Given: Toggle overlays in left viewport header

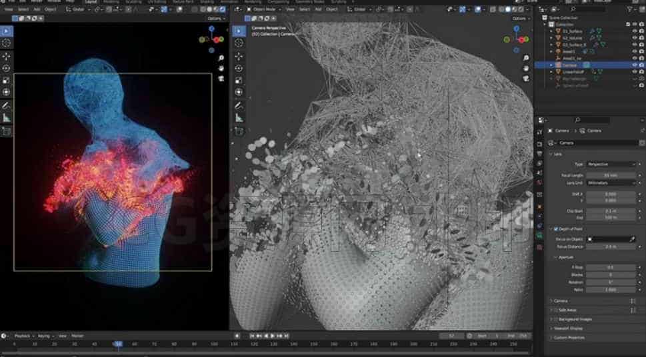Looking at the screenshot, I should [x=179, y=9].
